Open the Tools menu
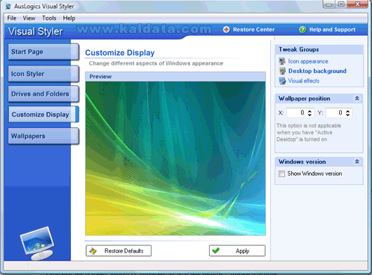372x275 pixels. pyautogui.click(x=49, y=18)
